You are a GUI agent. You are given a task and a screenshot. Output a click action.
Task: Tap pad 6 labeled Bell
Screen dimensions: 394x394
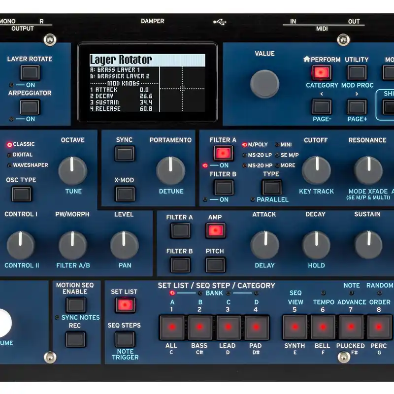click(323, 327)
